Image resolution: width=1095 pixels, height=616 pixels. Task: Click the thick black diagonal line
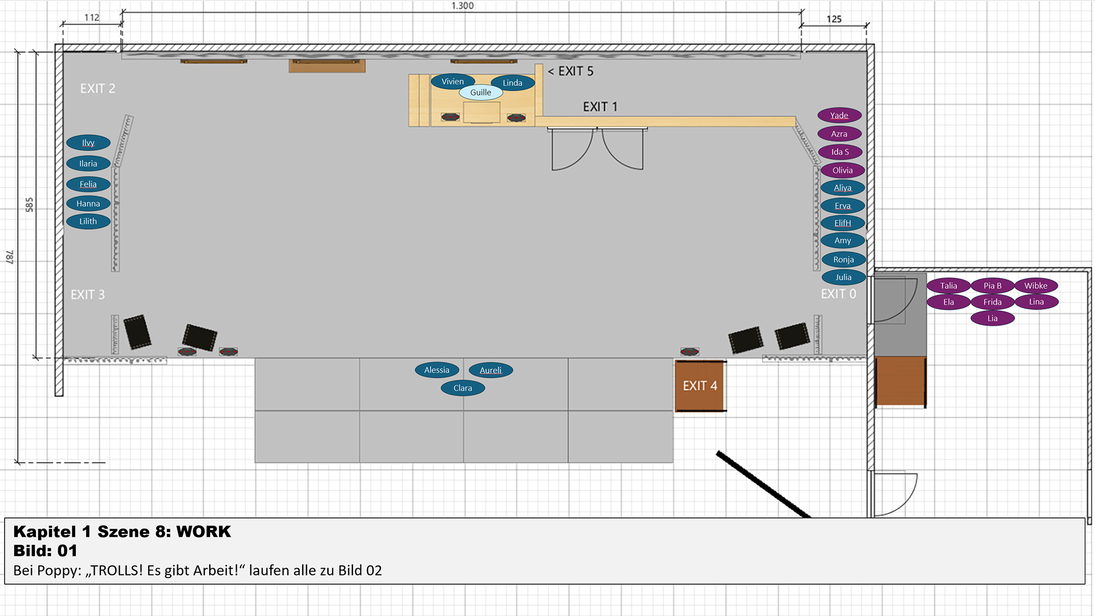pyautogui.click(x=763, y=484)
